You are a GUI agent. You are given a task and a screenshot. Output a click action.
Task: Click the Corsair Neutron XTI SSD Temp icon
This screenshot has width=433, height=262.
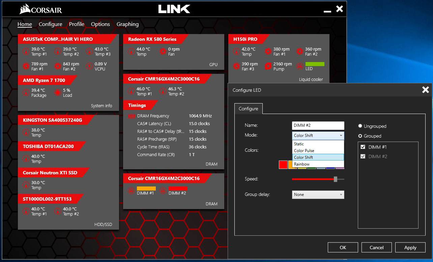click(26, 185)
